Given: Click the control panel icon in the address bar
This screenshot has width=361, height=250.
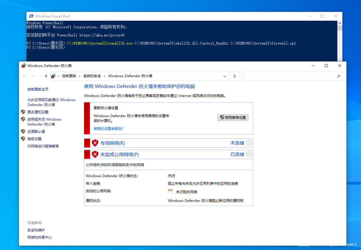Looking at the screenshot, I should coord(53,76).
